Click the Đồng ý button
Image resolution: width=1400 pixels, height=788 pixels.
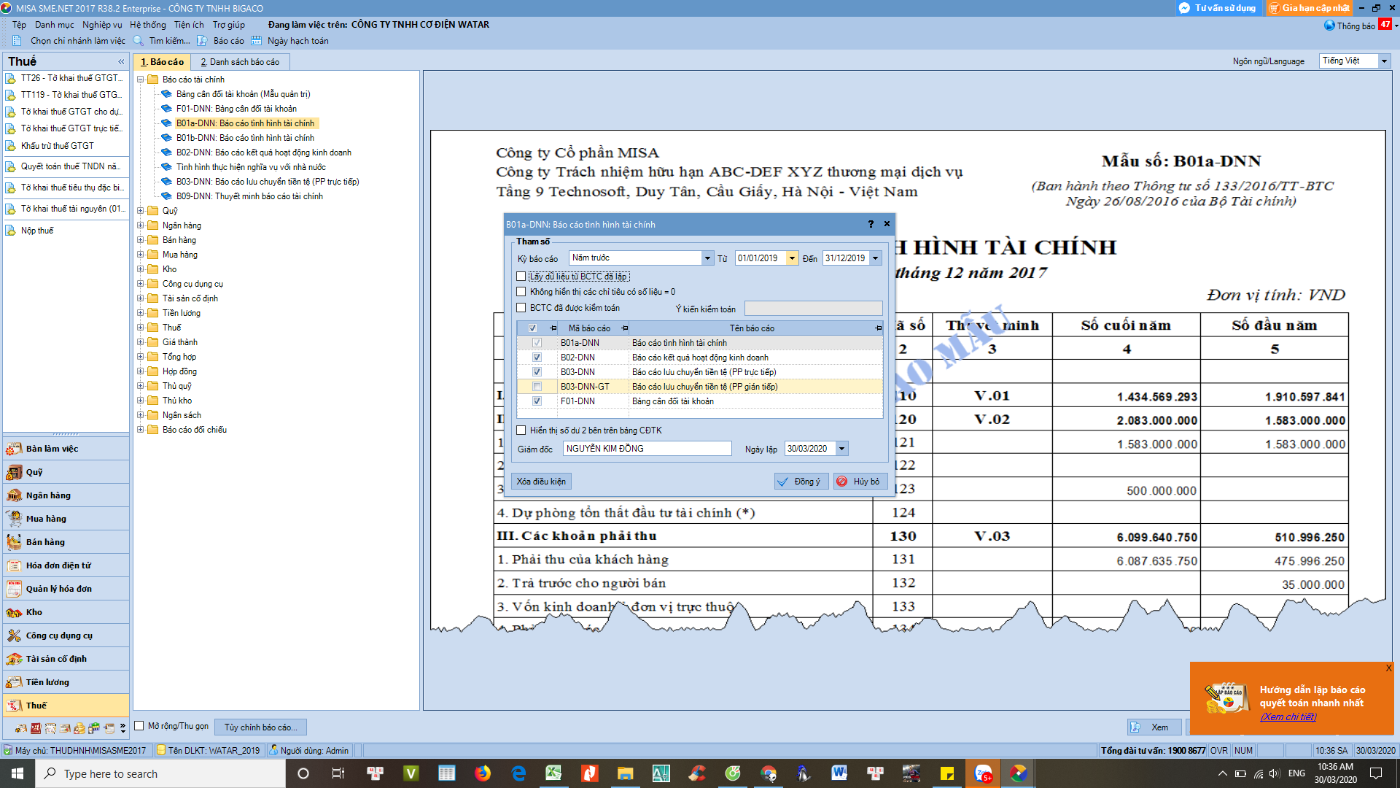tap(801, 482)
